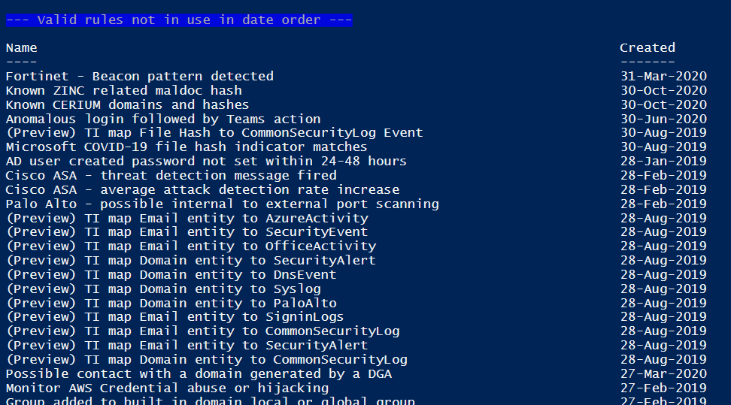Viewport: 731px width, 405px height.
Task: Click Monitor AWS Credential abuse or hijacking
Action: 167,388
